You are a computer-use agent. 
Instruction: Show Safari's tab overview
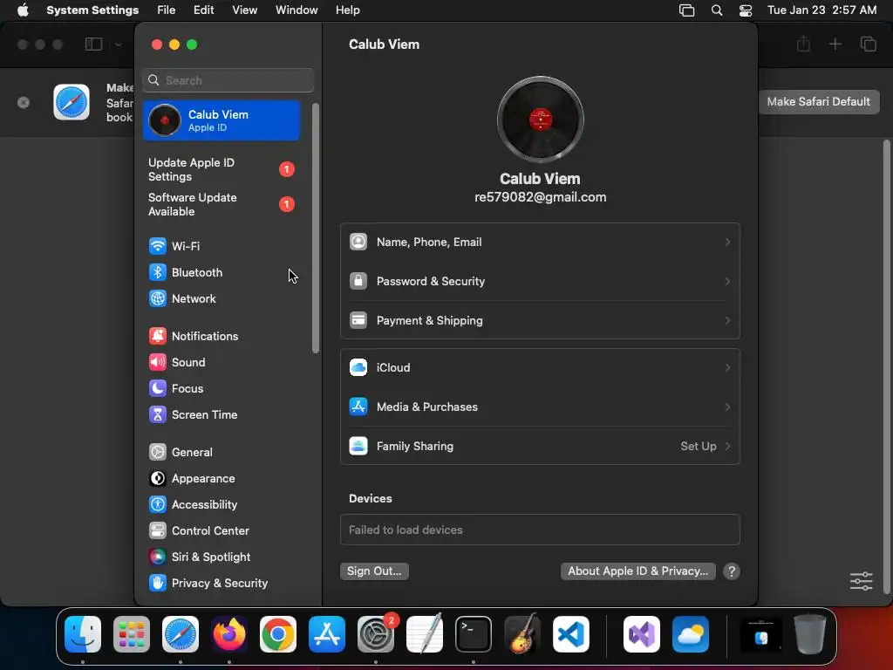868,44
